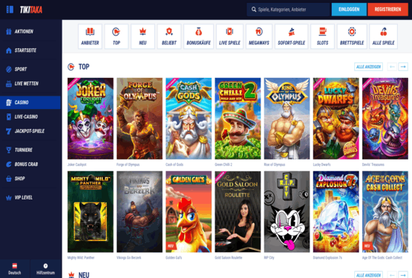Click the Shop basket icon
Viewport: 412px width, 278px height.
point(9,179)
